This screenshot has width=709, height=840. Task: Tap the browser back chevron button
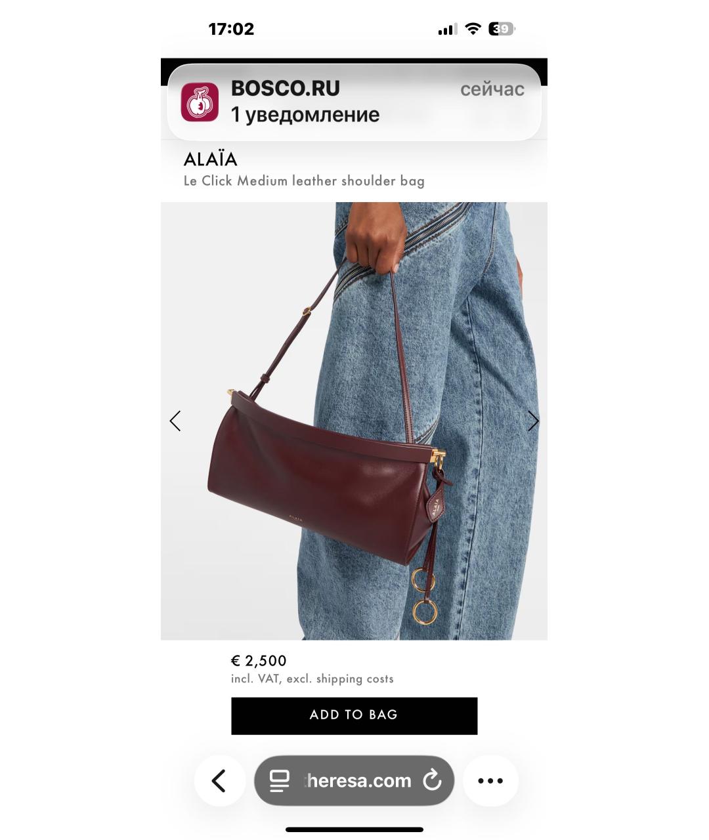(x=219, y=781)
